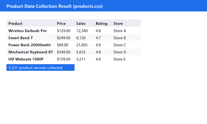Click the $349.00 price cell
The height and width of the screenshot is (124, 207).
[64, 52]
